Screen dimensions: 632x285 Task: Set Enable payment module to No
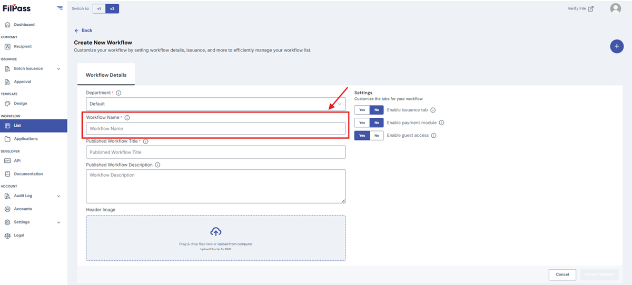coord(376,123)
